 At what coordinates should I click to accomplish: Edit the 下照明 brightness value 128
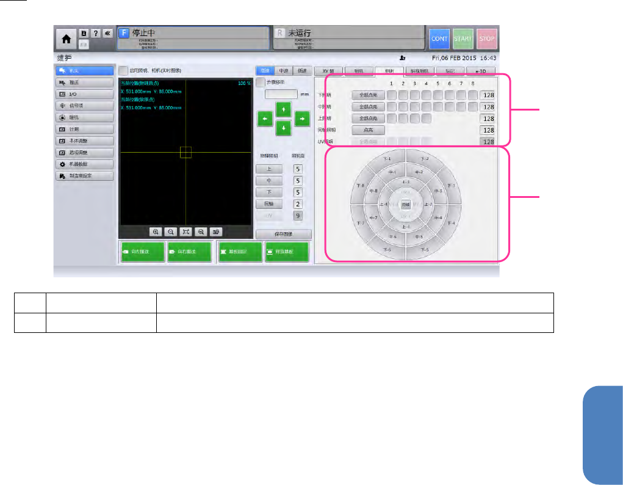pyautogui.click(x=487, y=95)
